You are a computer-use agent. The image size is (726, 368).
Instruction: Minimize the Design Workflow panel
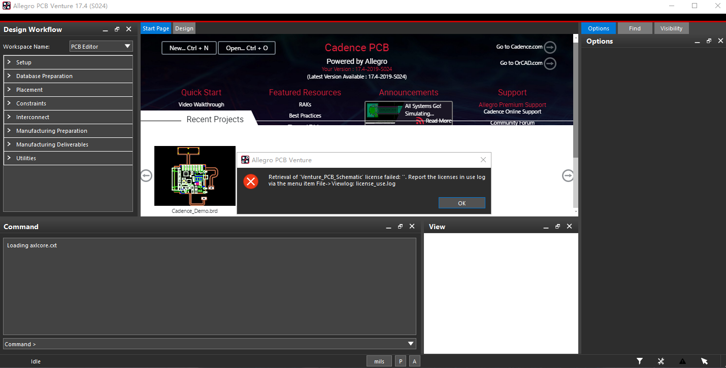[x=106, y=29]
